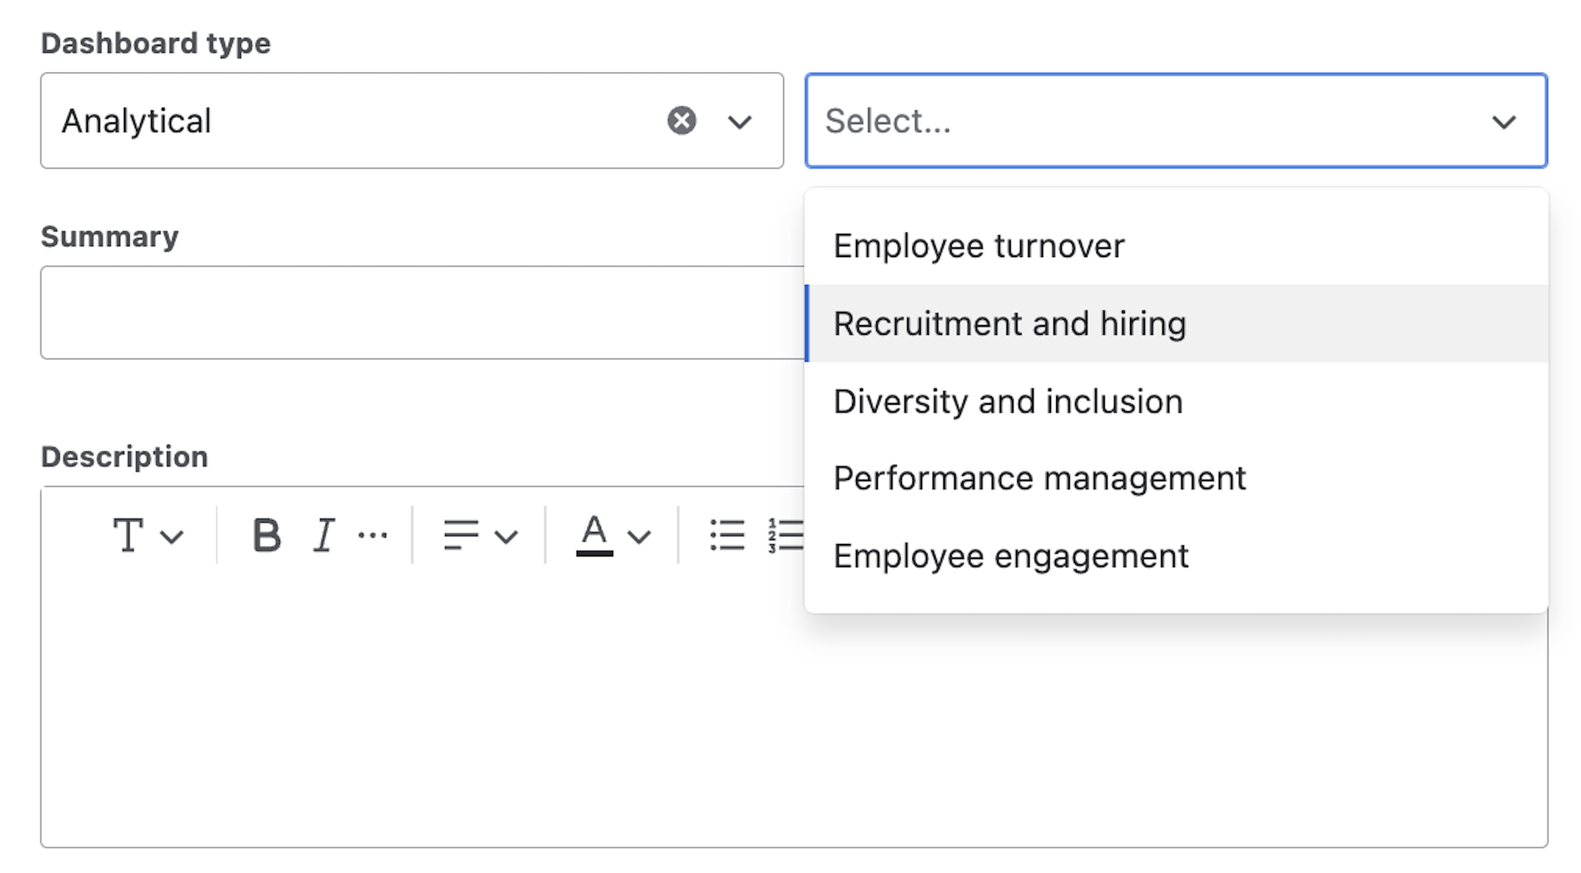Select Recruitment and hiring option

1010,324
